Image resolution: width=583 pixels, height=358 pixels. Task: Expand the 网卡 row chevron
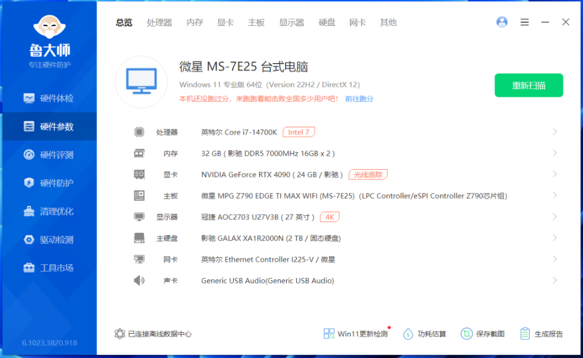(555, 259)
